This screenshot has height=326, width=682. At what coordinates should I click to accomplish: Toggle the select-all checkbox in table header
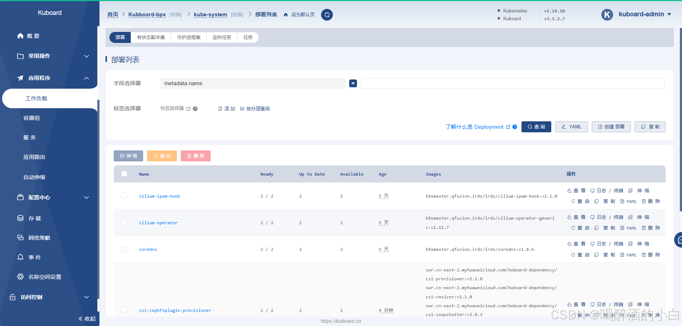(124, 174)
